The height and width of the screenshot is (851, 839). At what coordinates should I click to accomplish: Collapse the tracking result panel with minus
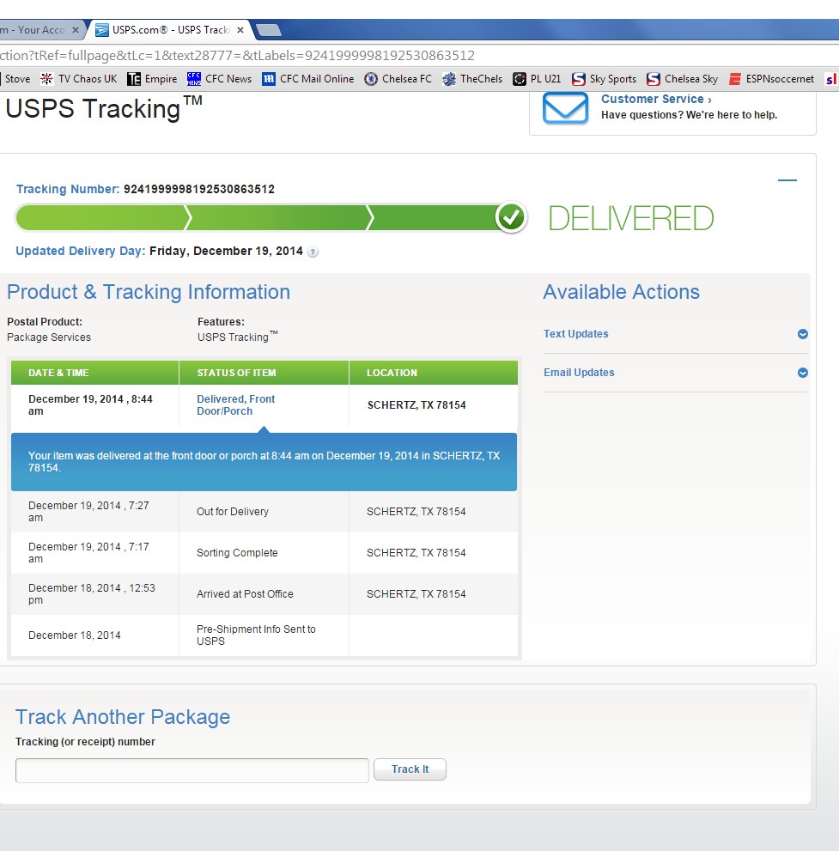click(x=787, y=180)
